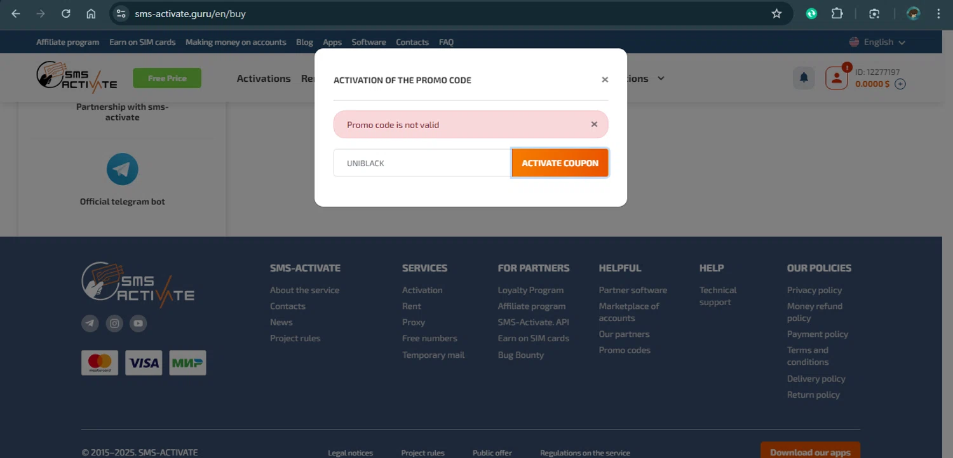Open Loyalty Program footer link

point(531,290)
